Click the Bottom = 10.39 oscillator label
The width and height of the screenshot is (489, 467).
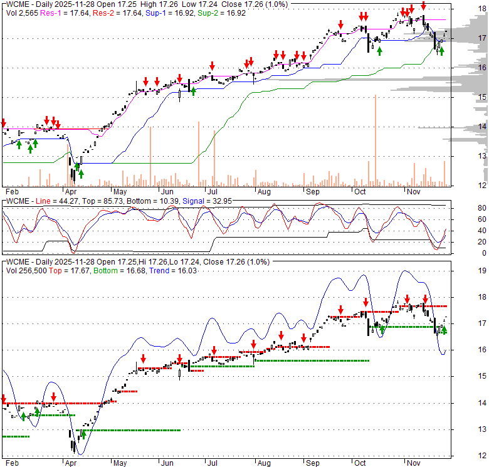153,201
